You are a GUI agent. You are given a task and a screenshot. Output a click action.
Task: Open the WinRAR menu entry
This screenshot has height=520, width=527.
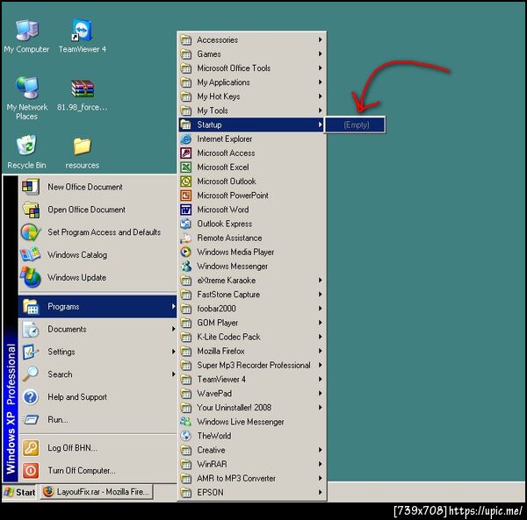[x=252, y=464]
